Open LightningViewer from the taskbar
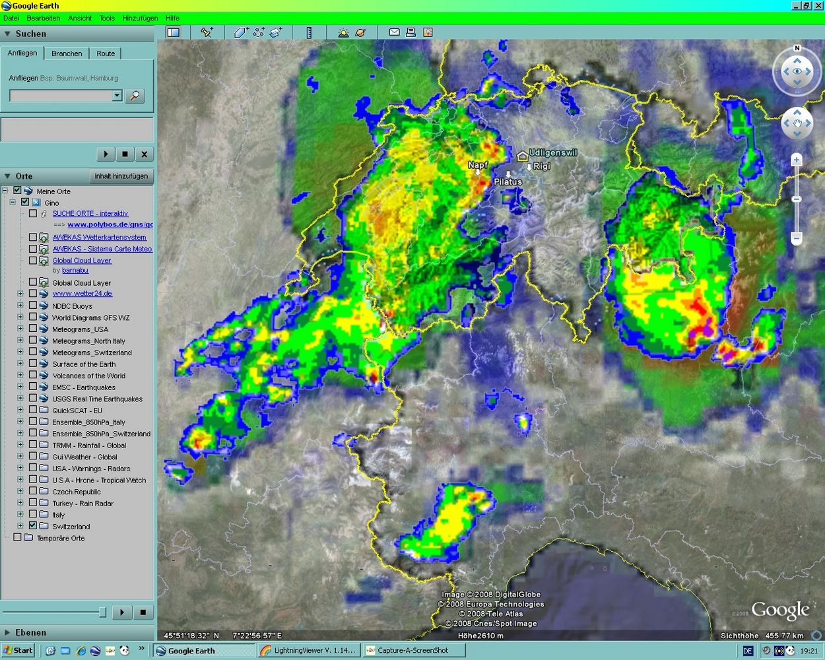The width and height of the screenshot is (825, 660). click(309, 651)
